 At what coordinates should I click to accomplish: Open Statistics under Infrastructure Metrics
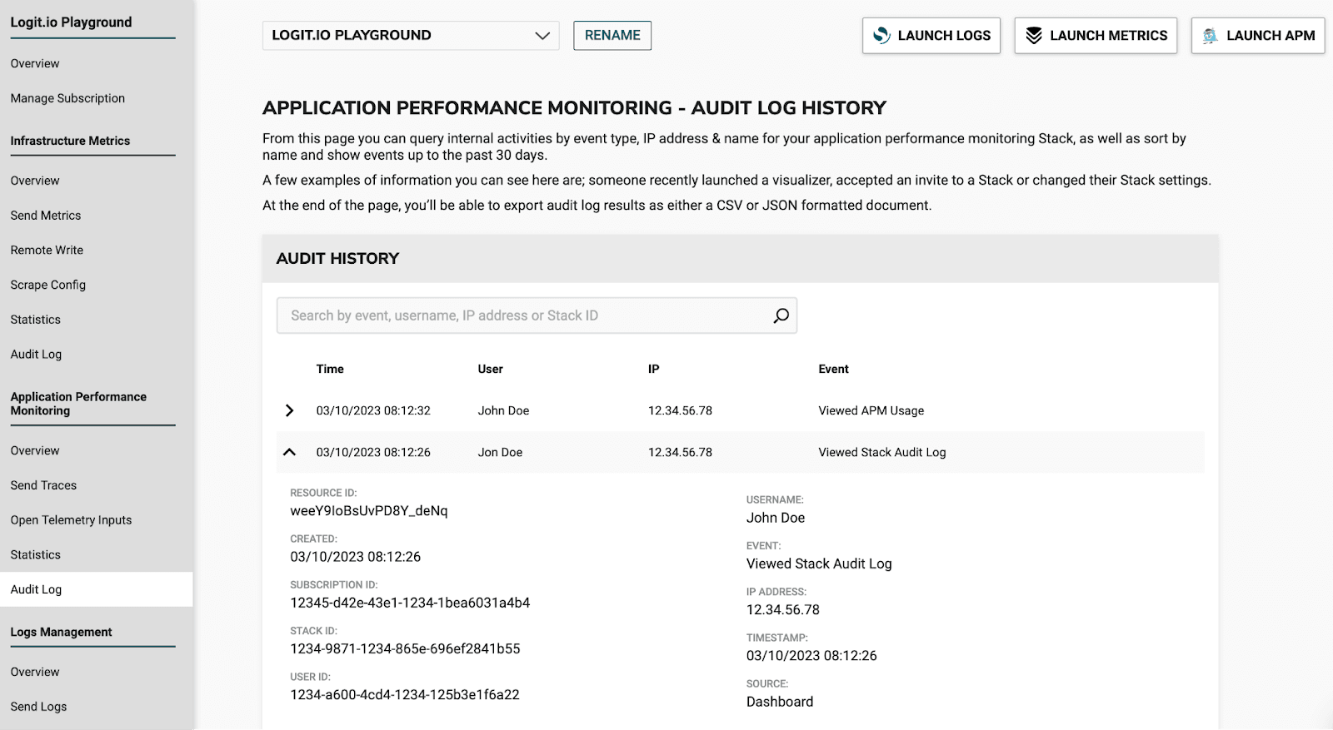click(36, 320)
